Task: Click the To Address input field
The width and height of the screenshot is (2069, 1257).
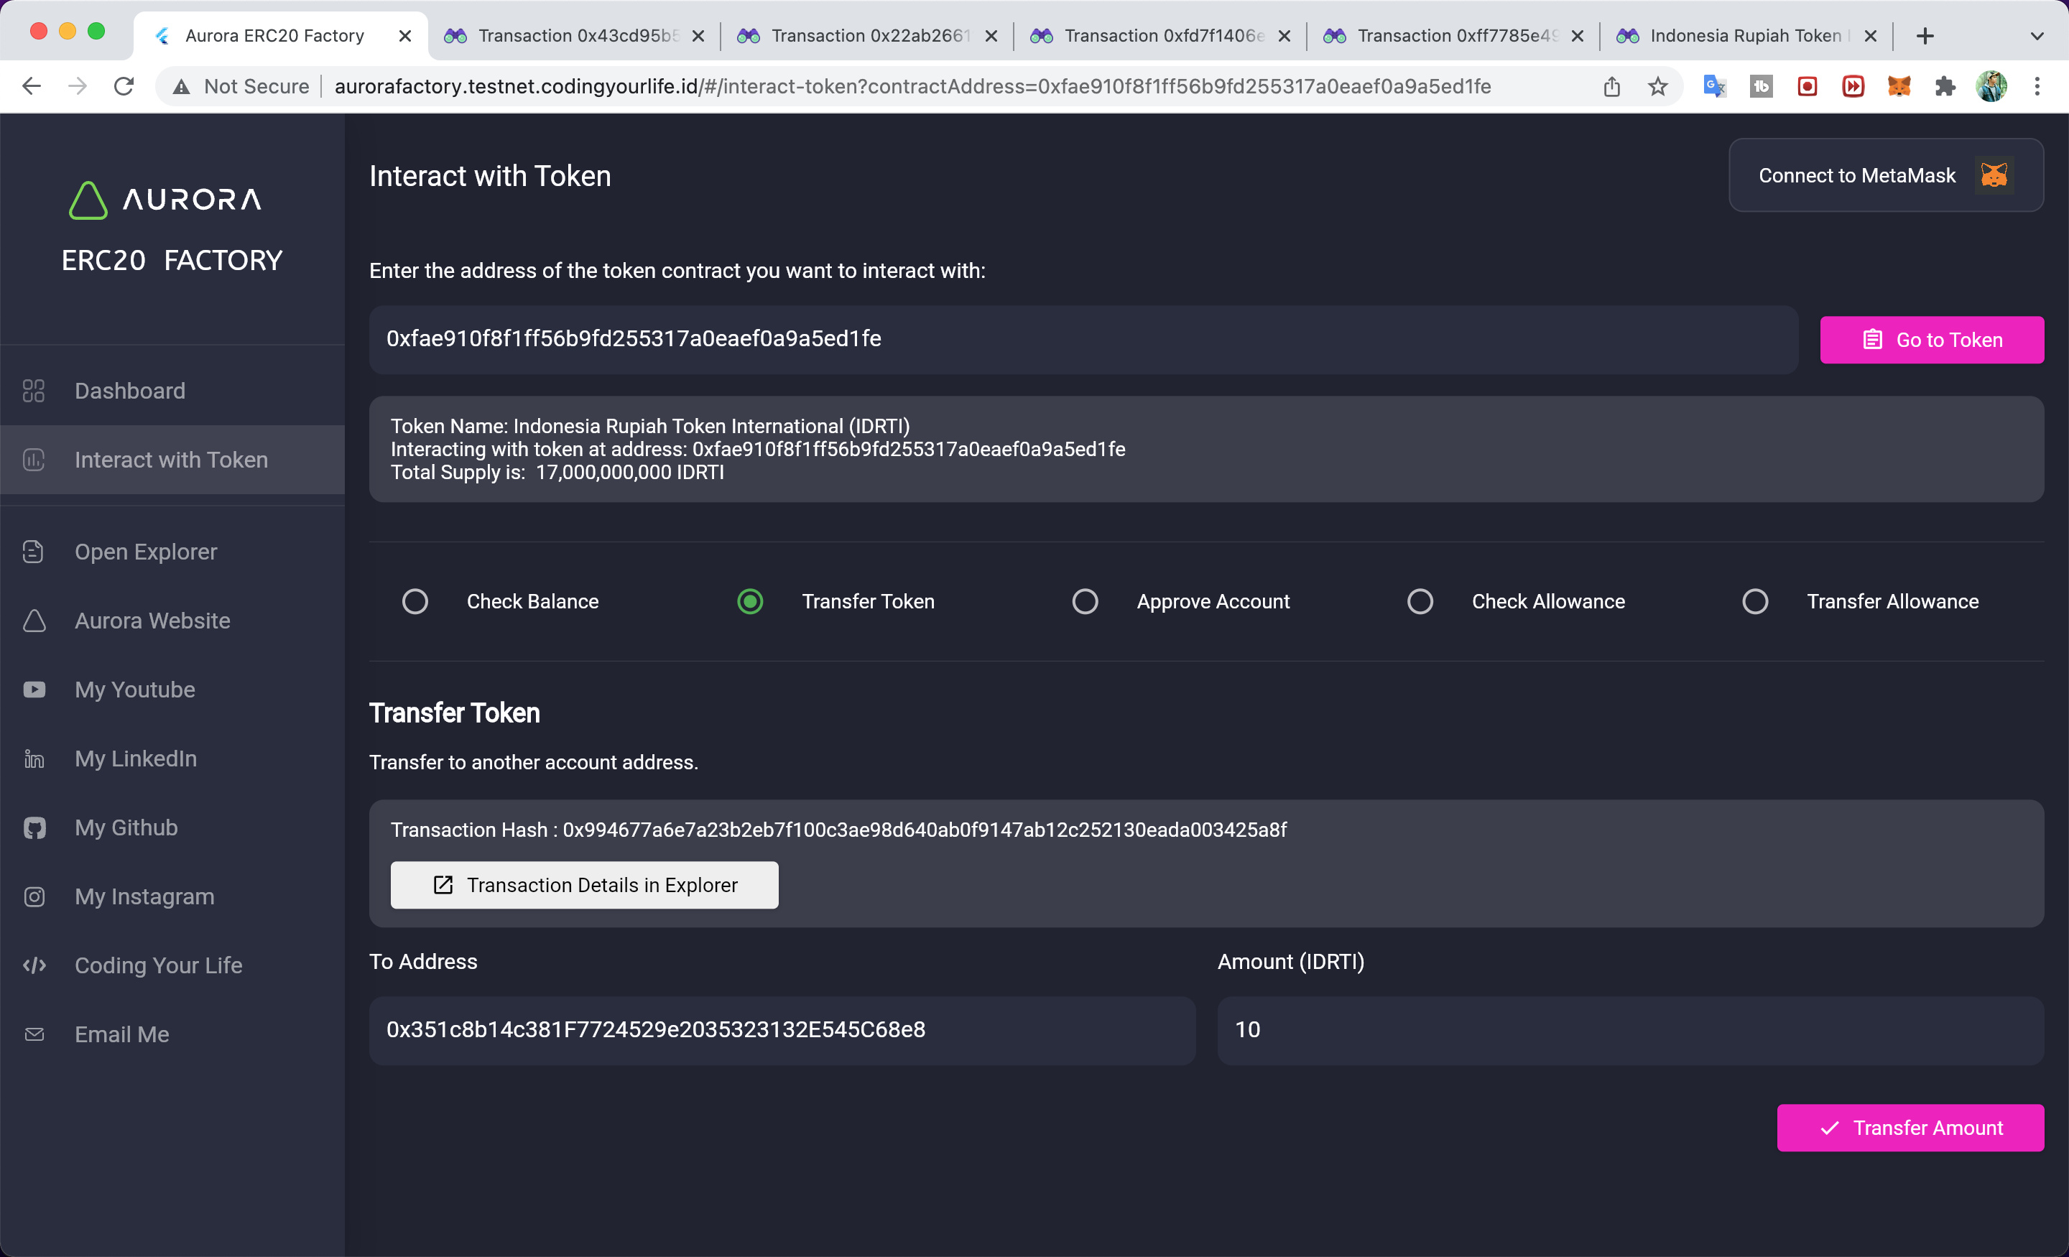Action: [x=782, y=1030]
